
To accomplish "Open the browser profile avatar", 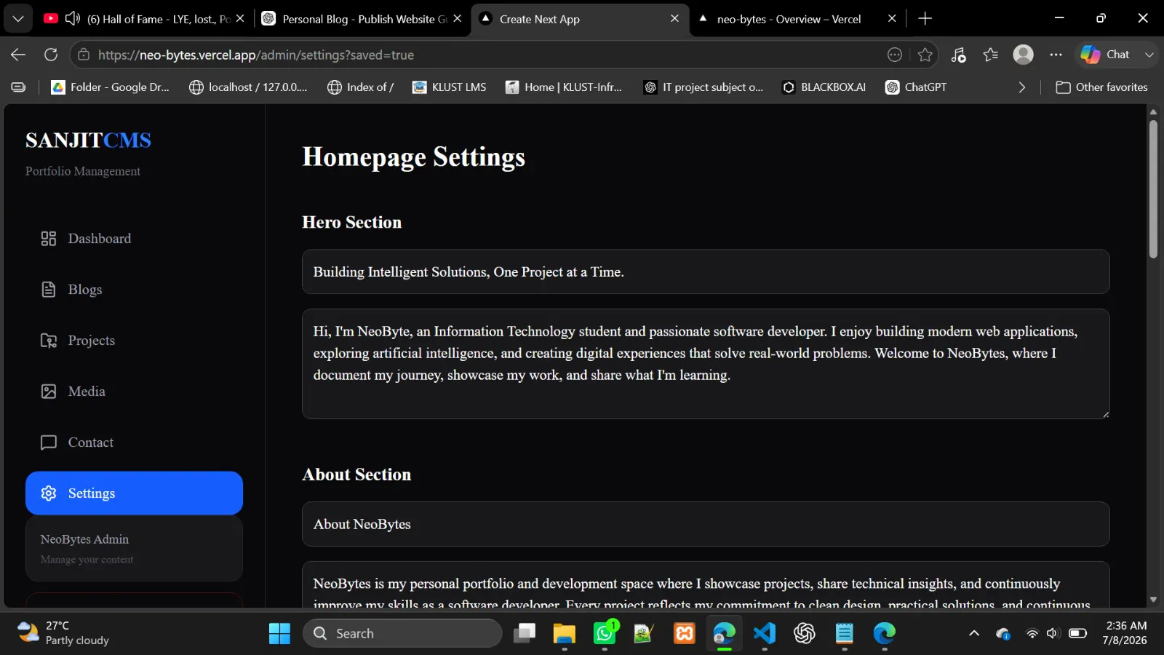I will point(1024,55).
